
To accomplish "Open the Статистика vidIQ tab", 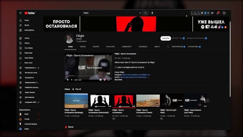I will pos(194,46).
